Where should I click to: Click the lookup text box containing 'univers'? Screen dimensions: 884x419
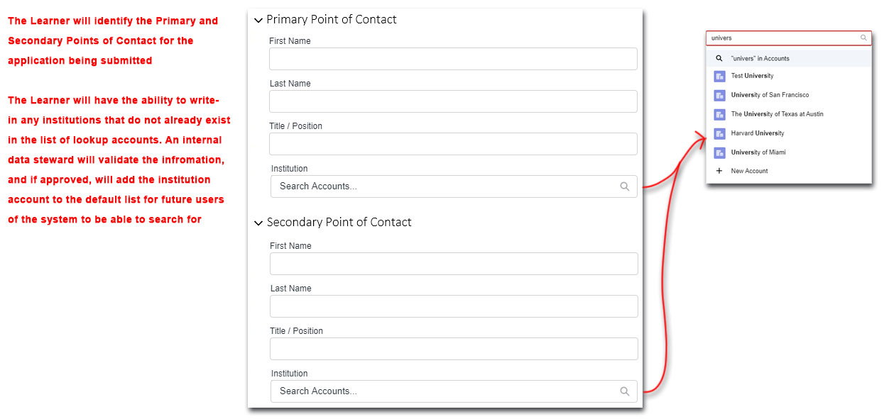(781, 38)
